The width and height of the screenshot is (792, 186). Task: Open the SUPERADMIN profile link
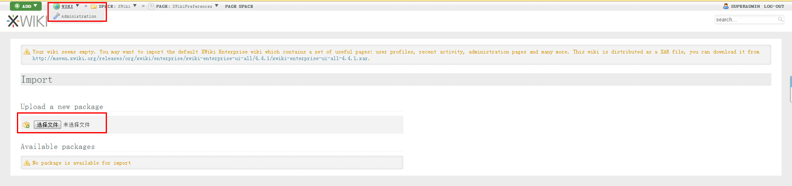click(x=745, y=6)
